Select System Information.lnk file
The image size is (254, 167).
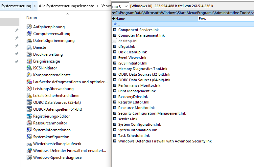(x=138, y=130)
